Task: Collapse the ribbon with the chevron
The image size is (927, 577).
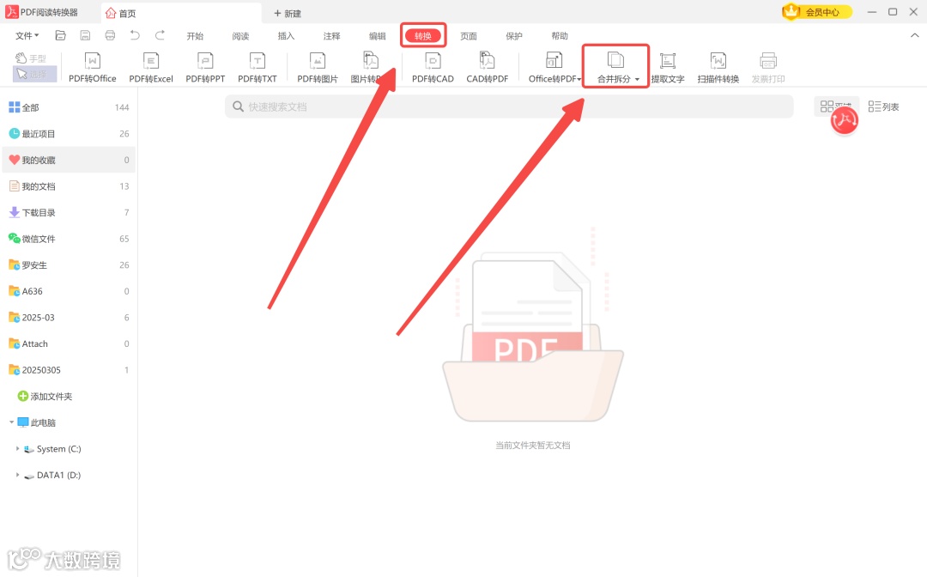Action: click(x=915, y=35)
